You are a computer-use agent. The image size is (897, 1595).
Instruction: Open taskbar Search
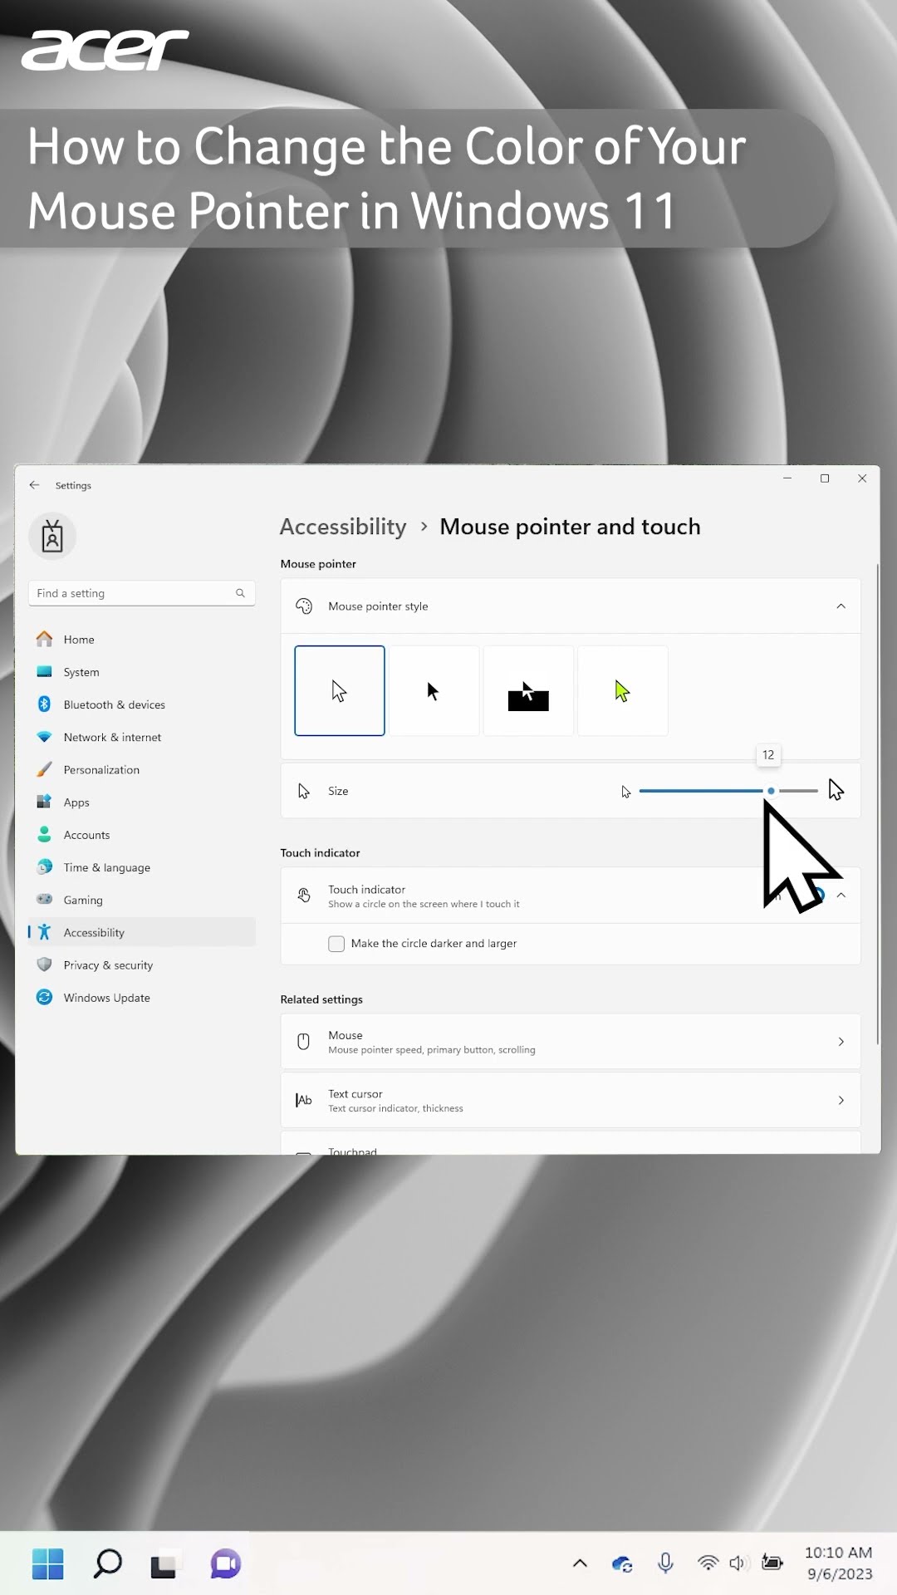coord(108,1563)
